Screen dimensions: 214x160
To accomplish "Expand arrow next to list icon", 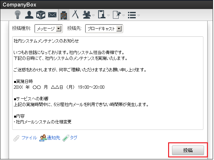I will (139, 15).
